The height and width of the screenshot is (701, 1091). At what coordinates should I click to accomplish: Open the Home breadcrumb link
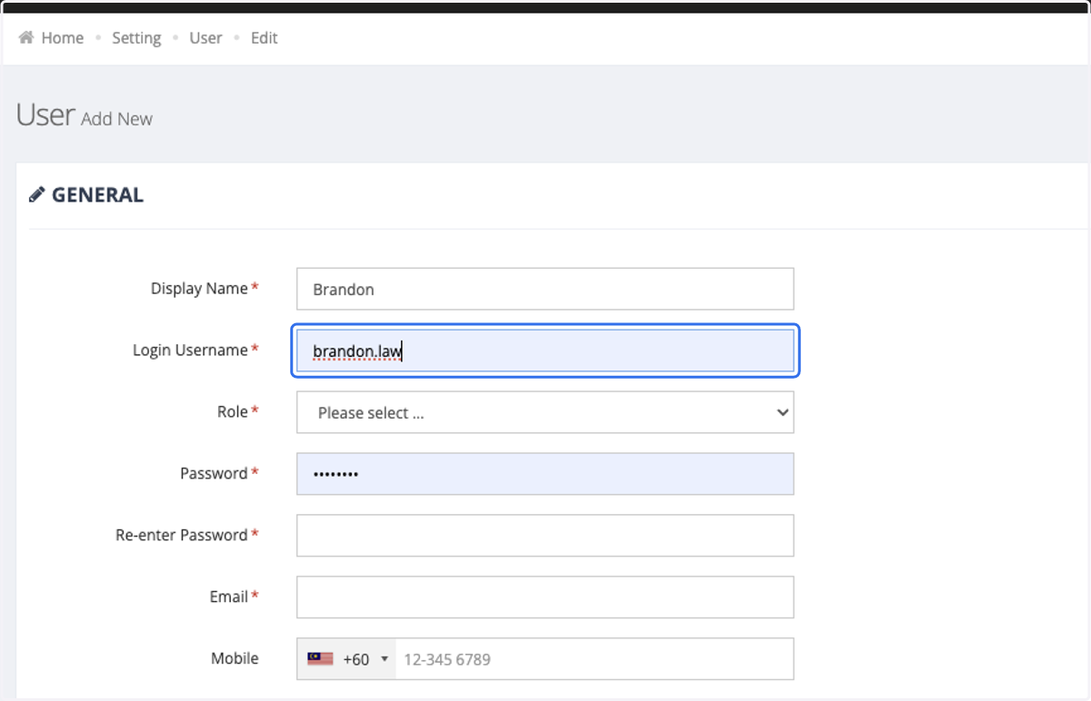62,38
